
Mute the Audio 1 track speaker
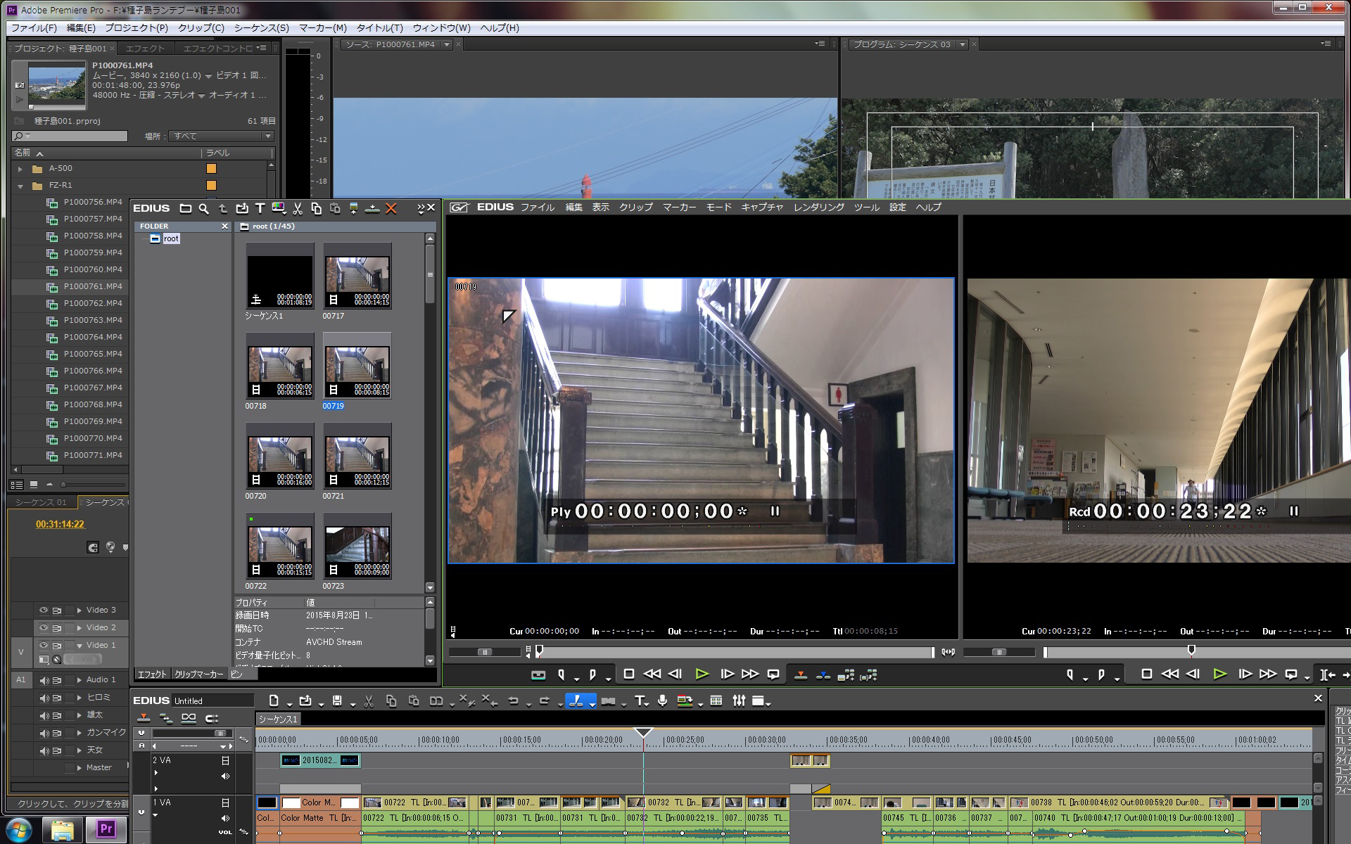[x=44, y=680]
